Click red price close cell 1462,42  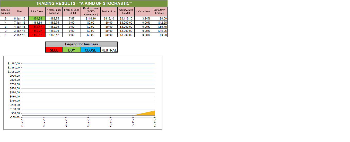tap(37, 35)
